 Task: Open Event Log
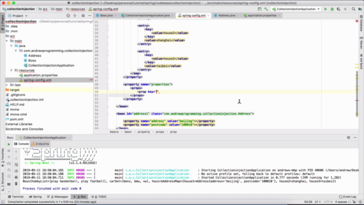click(x=348, y=196)
